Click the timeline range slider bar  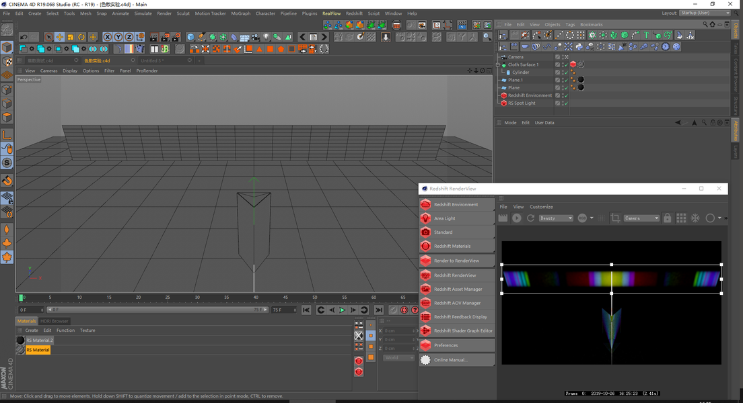[157, 310]
